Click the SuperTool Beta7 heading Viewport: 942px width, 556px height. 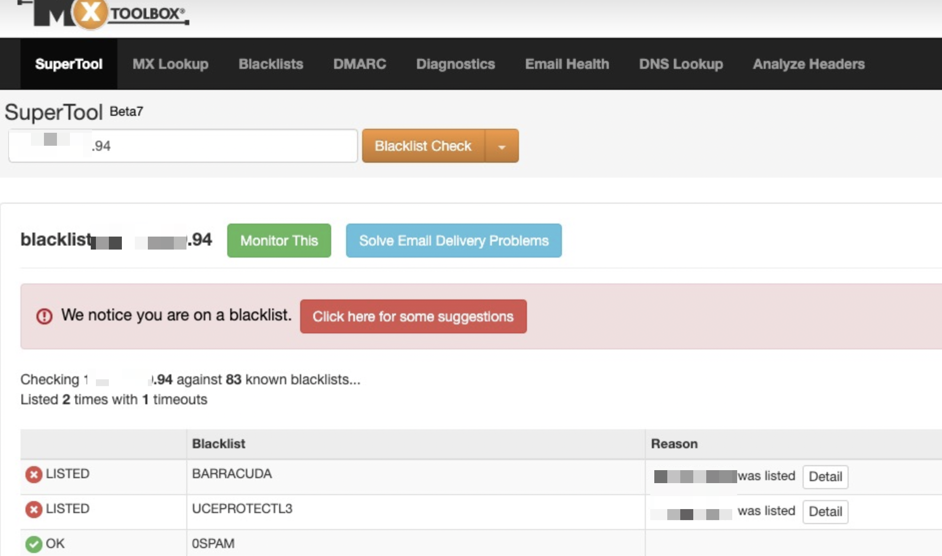(x=74, y=112)
